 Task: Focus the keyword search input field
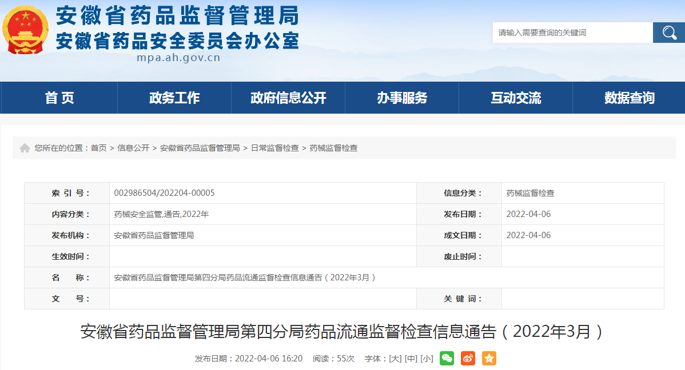tap(573, 33)
